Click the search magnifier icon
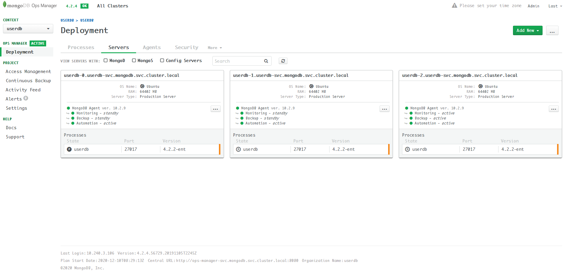Image resolution: width=568 pixels, height=277 pixels. [x=266, y=61]
